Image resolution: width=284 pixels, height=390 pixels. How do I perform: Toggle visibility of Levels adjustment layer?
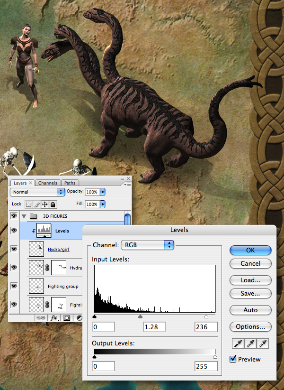14,231
